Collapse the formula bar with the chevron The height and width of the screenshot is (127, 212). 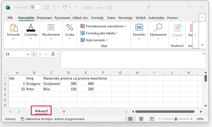(x=204, y=54)
